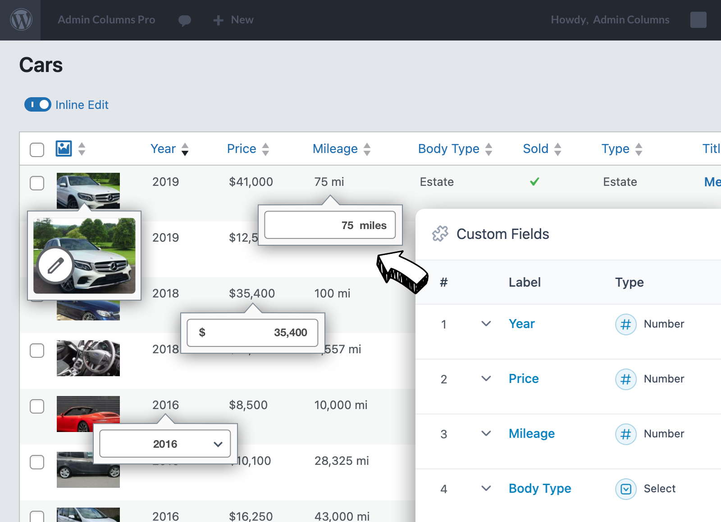This screenshot has width=721, height=522.
Task: Expand the Price custom field row
Action: point(486,379)
